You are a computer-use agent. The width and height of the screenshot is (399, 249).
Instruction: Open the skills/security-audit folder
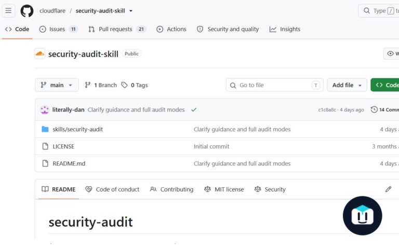click(x=77, y=129)
